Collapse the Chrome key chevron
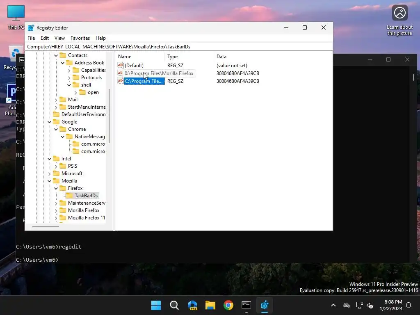 56,129
